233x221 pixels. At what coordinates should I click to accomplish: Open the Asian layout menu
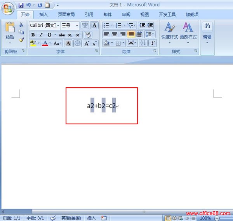(x=132, y=43)
